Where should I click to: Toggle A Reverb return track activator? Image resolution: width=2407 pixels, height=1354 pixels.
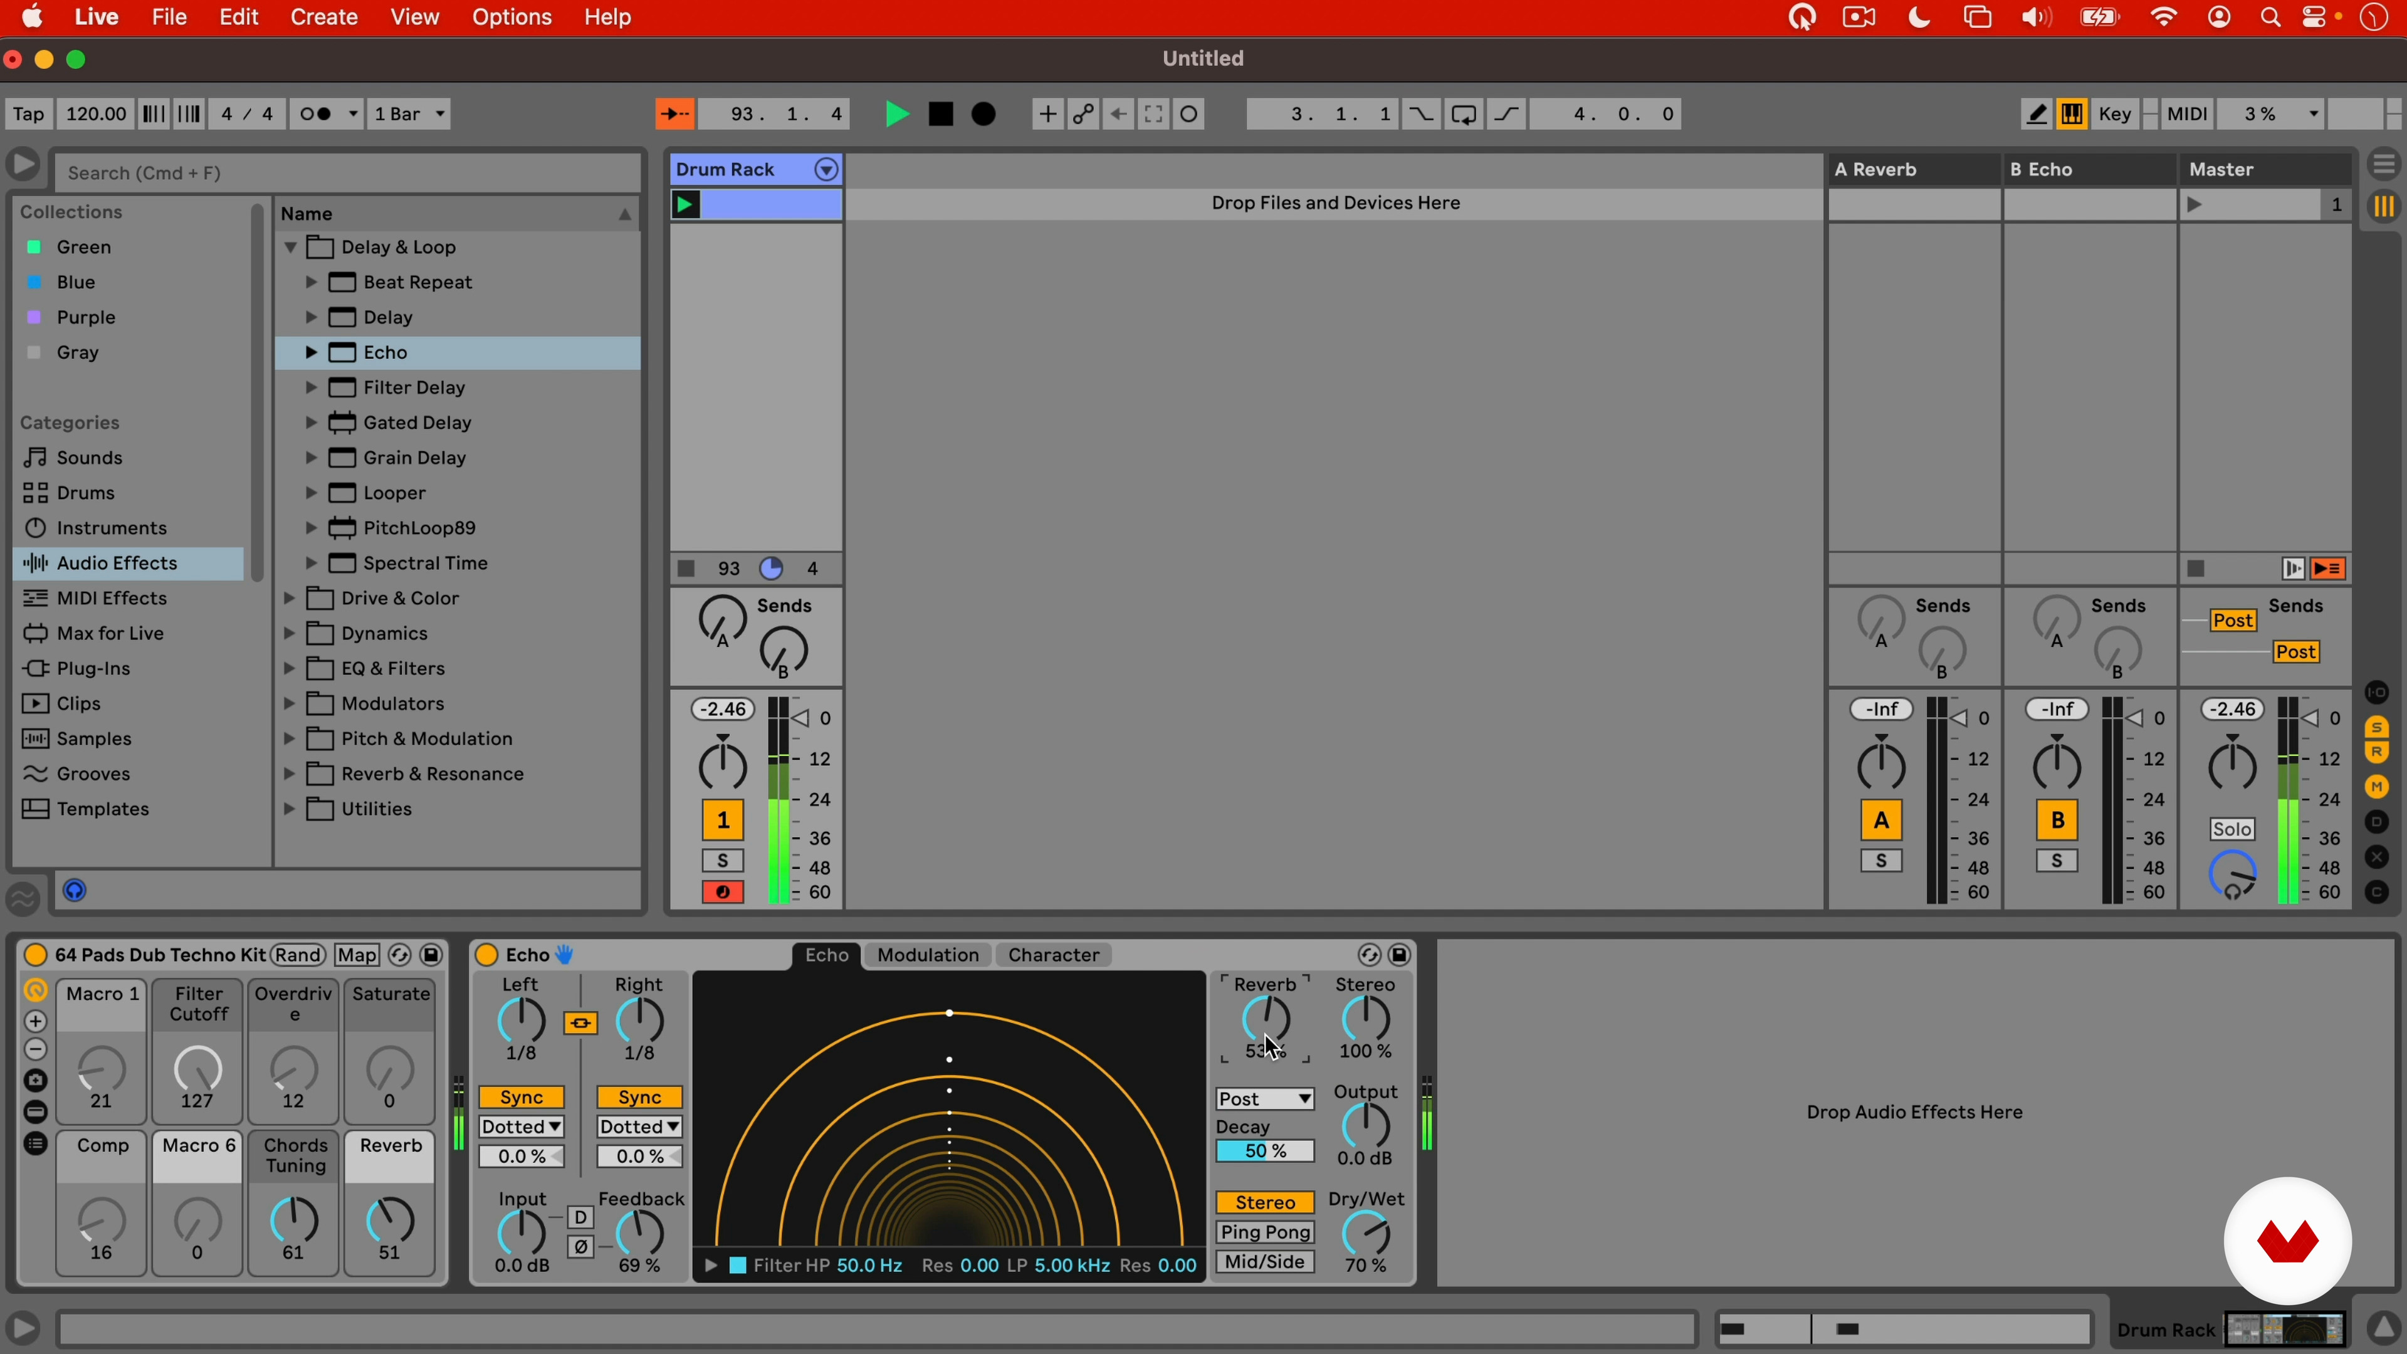tap(1881, 821)
